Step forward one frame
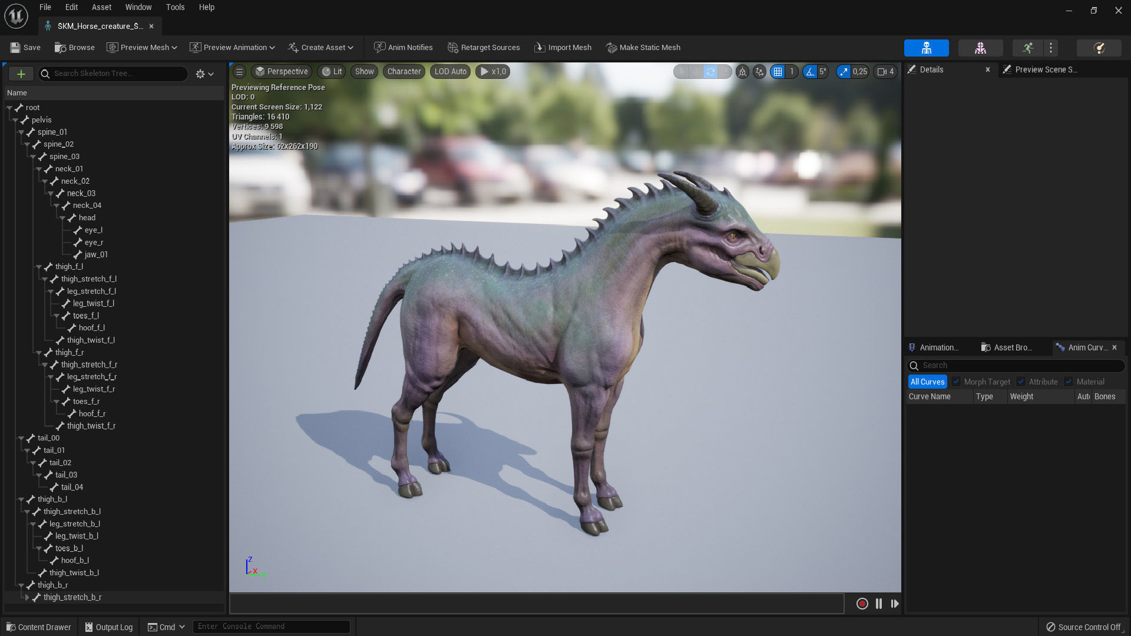 pyautogui.click(x=895, y=604)
